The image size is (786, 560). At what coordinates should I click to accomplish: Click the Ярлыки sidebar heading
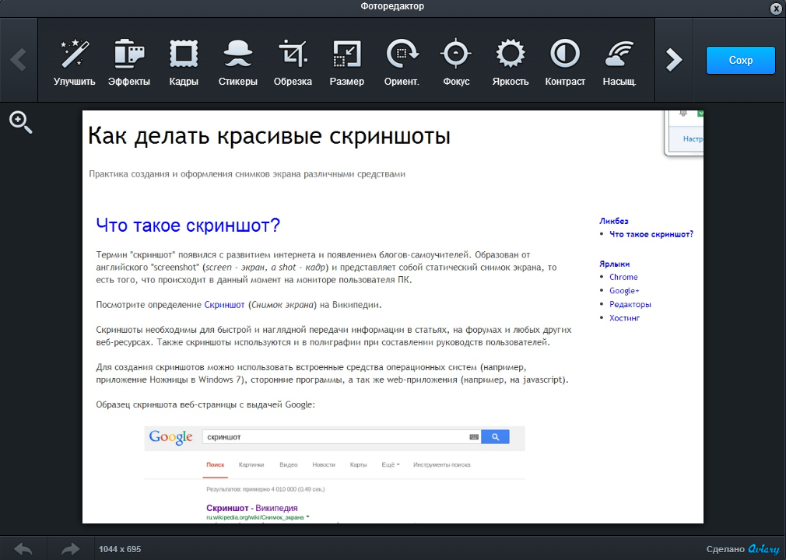pyautogui.click(x=615, y=264)
